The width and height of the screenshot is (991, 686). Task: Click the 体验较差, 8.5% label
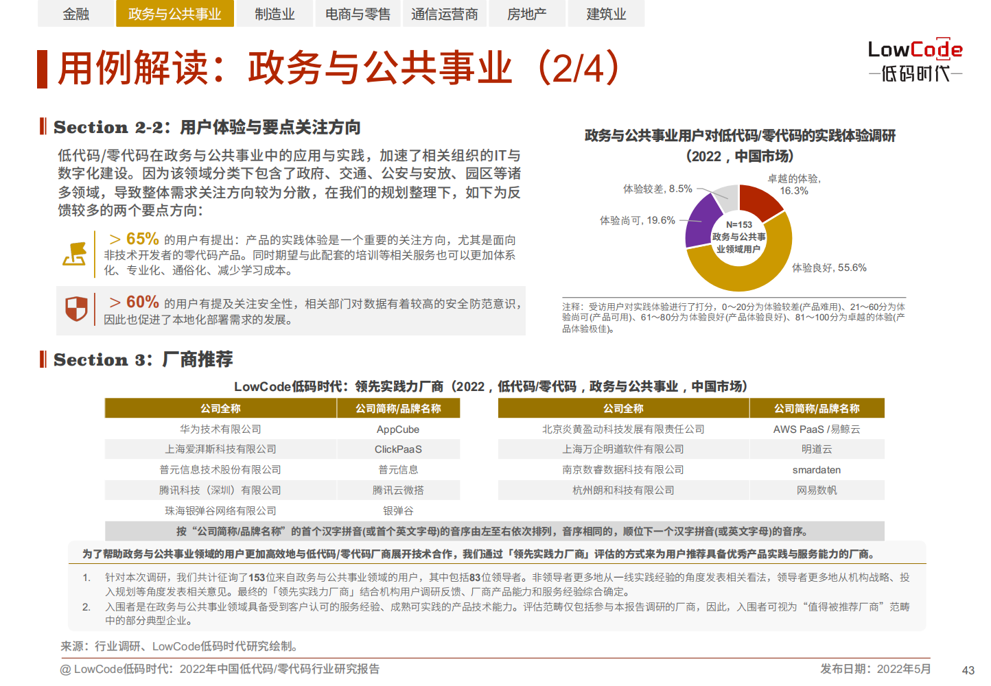657,189
